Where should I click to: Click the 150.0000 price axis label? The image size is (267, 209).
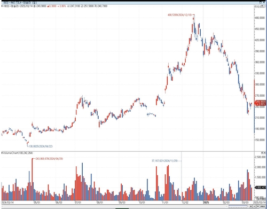tap(260, 140)
